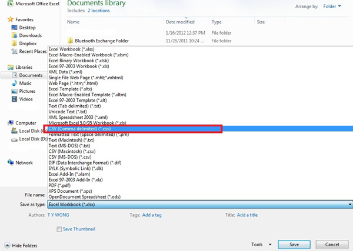The image size is (353, 251).
Task: Open the Desktop icon under Favorites
Action: coord(14,28)
